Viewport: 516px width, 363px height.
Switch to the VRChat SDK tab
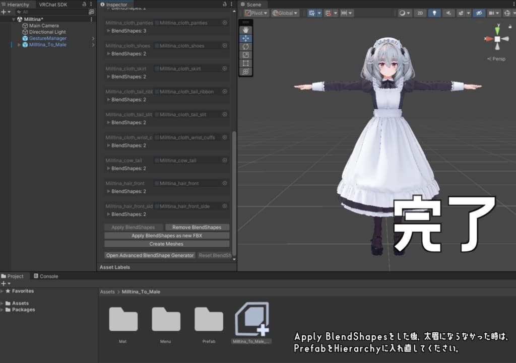point(52,5)
